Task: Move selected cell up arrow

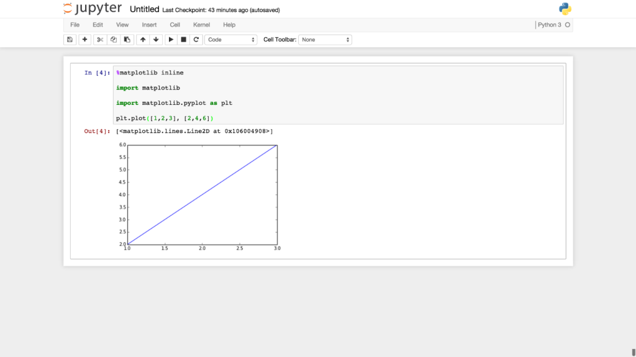Action: 143,40
